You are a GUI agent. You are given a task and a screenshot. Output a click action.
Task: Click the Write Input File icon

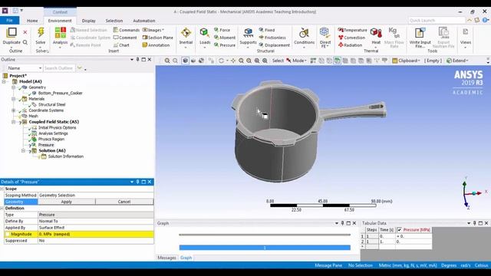[x=420, y=33]
